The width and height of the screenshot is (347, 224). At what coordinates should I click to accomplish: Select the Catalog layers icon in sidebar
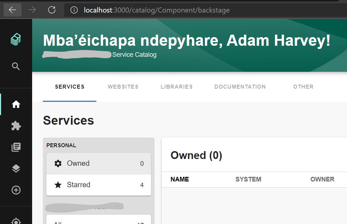(x=16, y=168)
